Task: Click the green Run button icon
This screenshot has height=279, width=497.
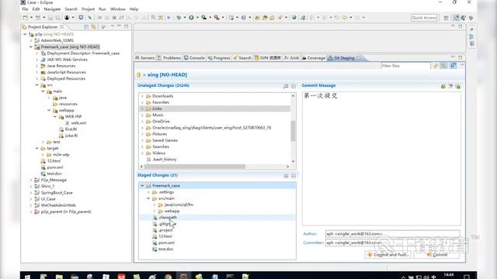Action: (x=192, y=18)
